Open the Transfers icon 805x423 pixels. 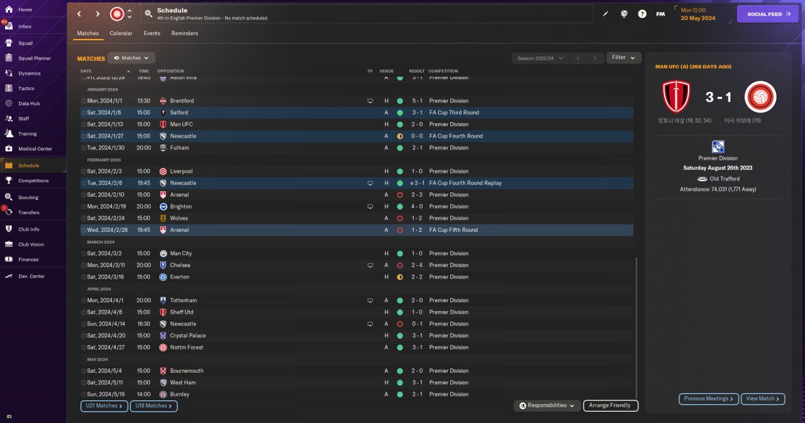click(9, 212)
